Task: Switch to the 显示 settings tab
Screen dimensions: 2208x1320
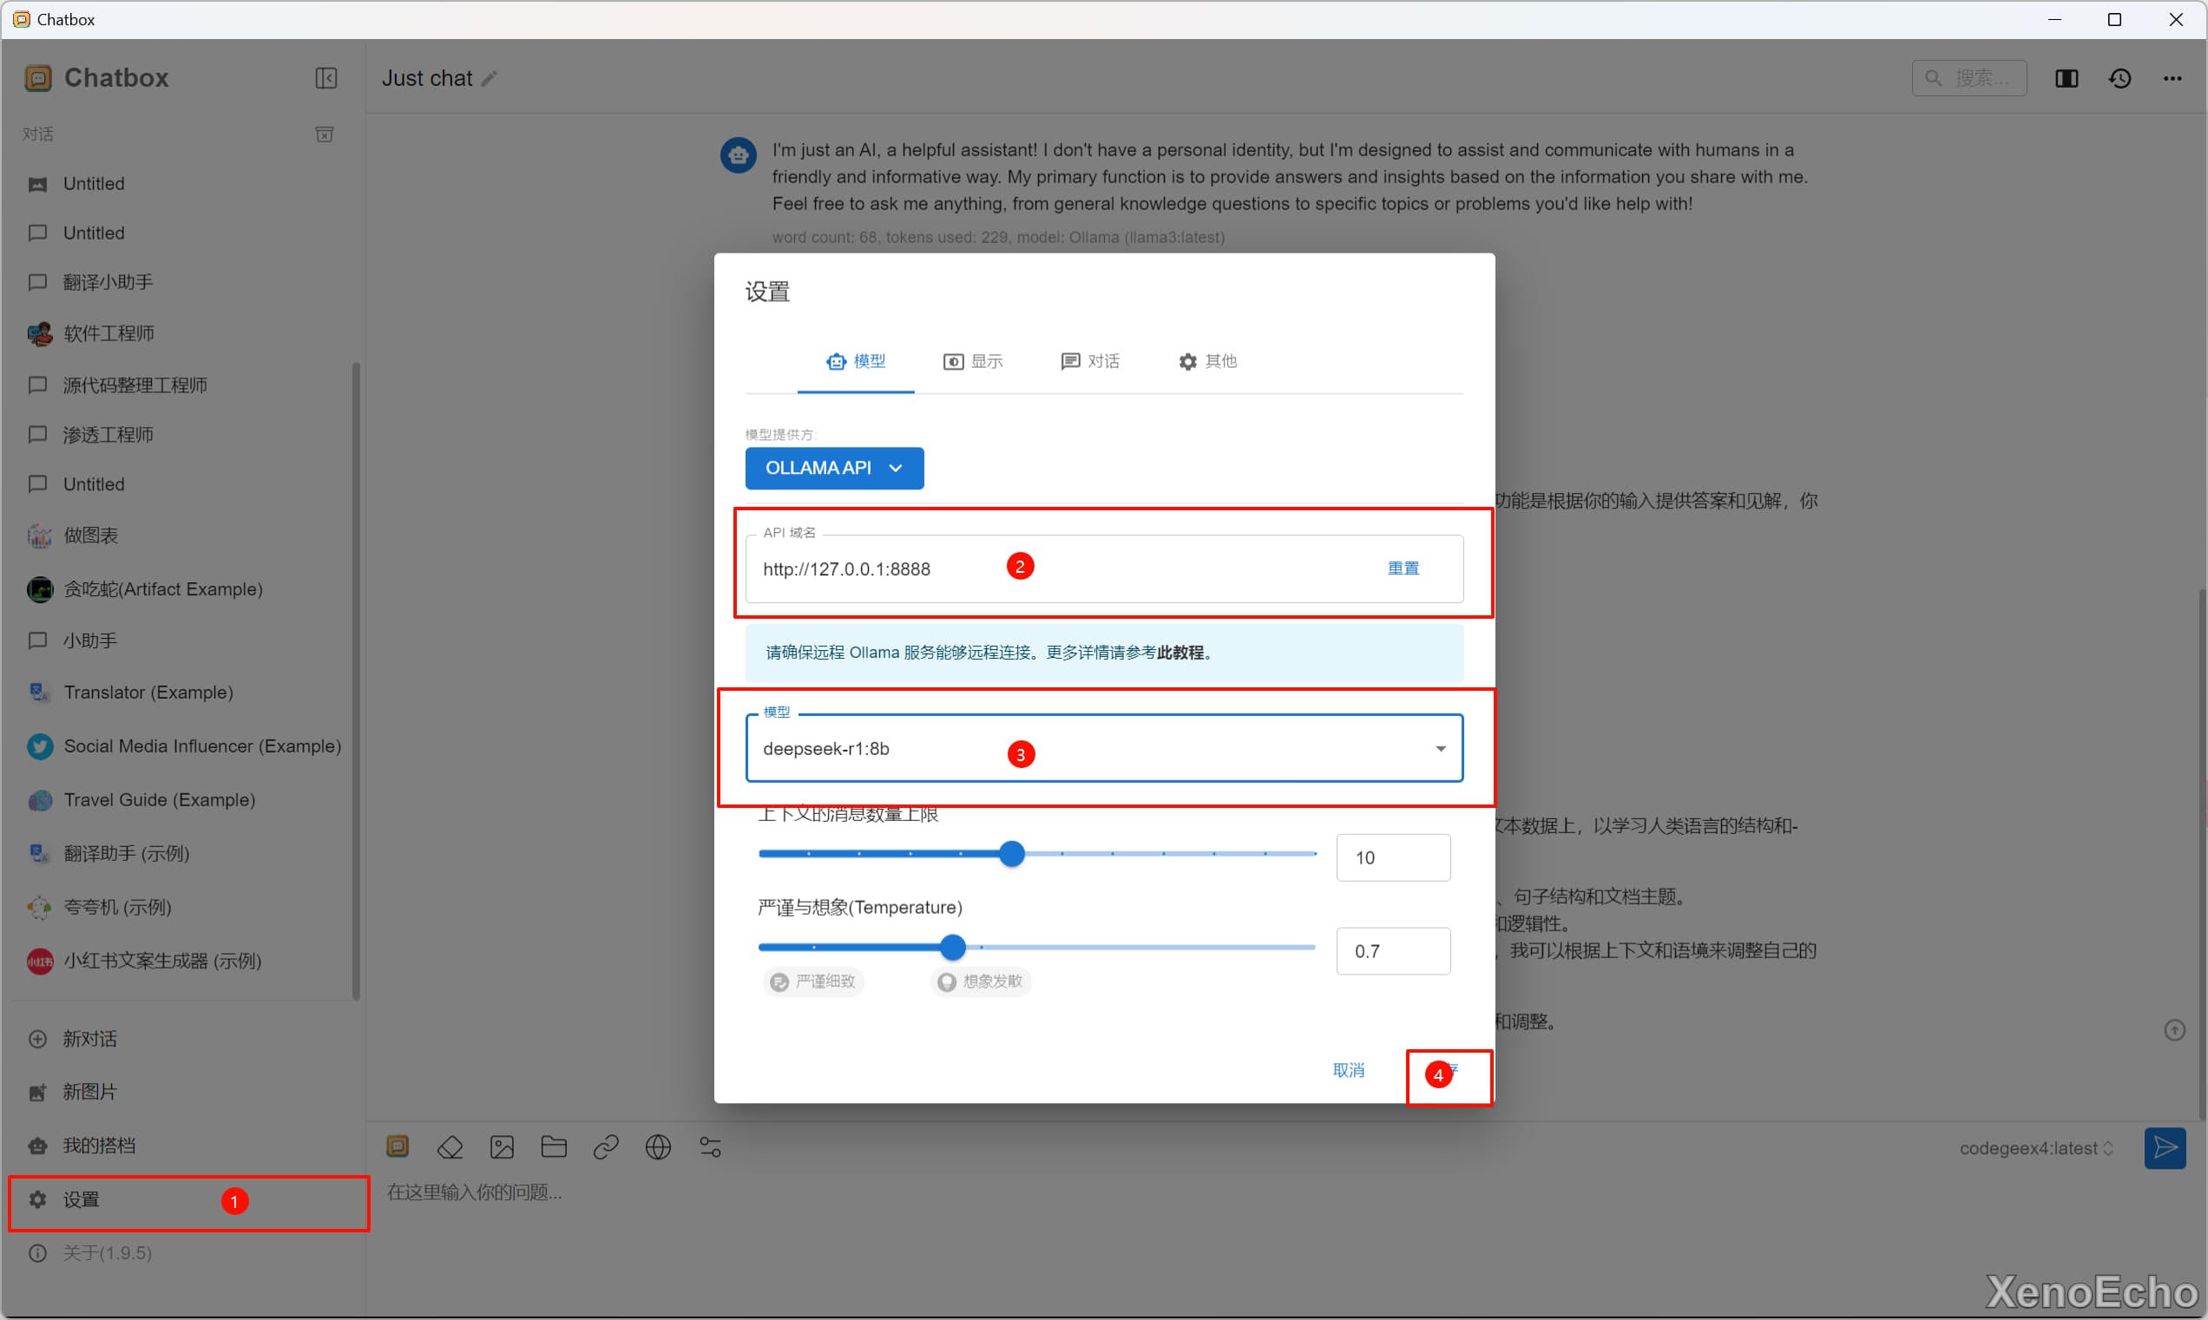Action: tap(972, 361)
